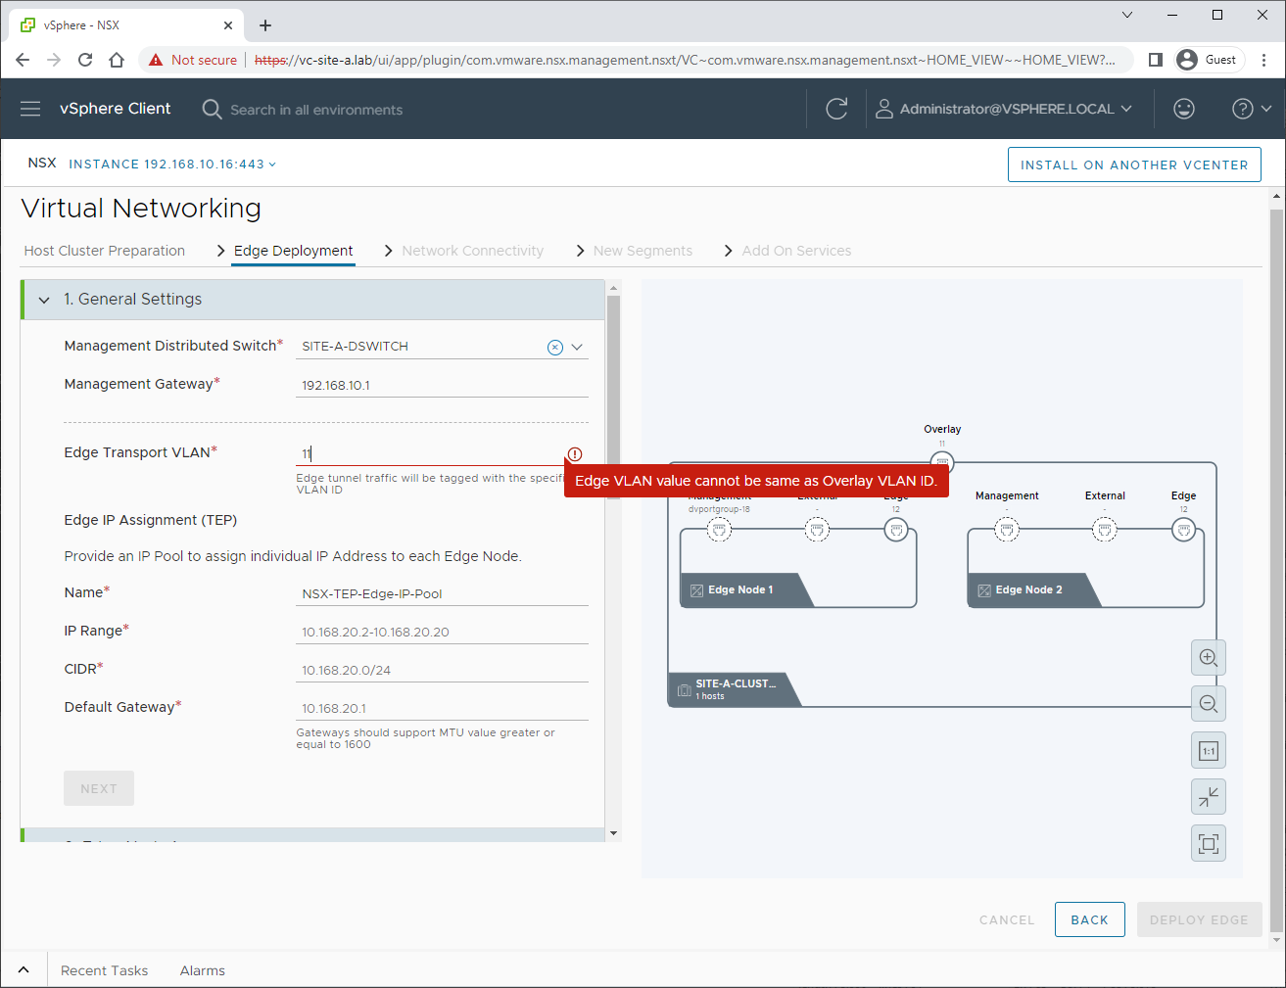Click the IP pool Name field
The height and width of the screenshot is (988, 1286).
point(442,593)
